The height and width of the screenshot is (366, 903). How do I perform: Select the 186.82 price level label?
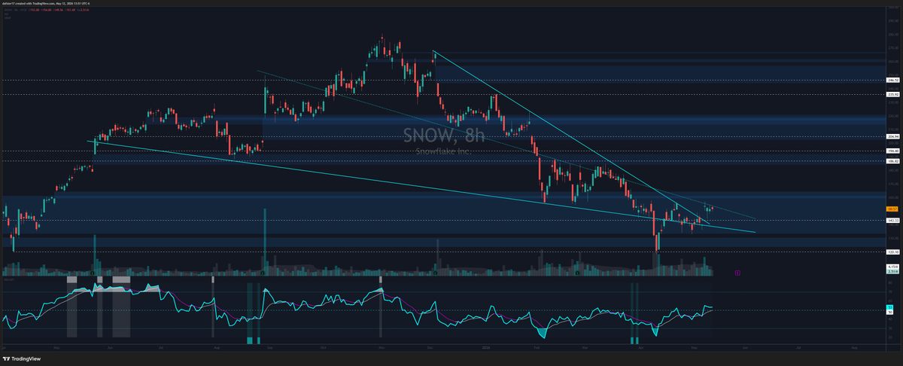click(894, 162)
